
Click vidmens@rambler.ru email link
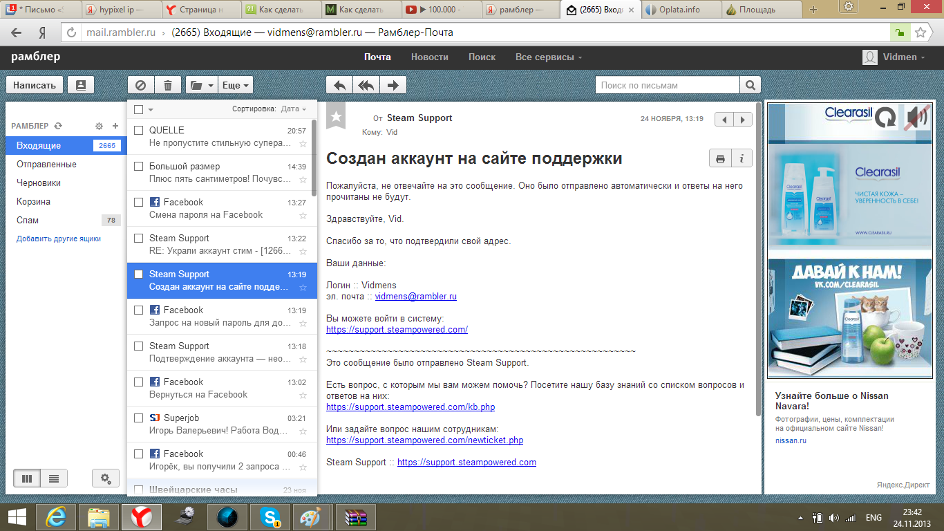tap(416, 297)
